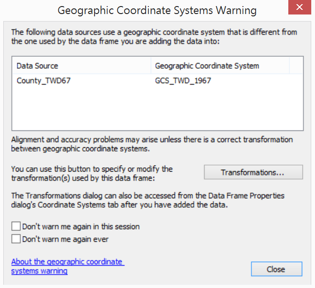Sort by the Data Source column header
Viewport: 315px width, 288px height.
tap(81, 66)
